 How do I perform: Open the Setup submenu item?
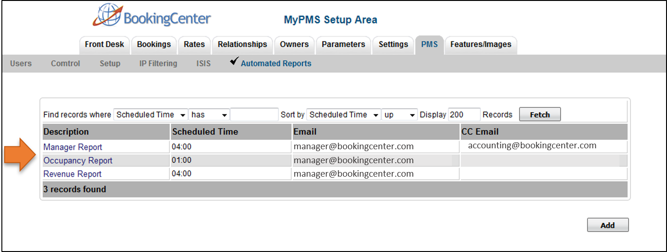pyautogui.click(x=110, y=64)
